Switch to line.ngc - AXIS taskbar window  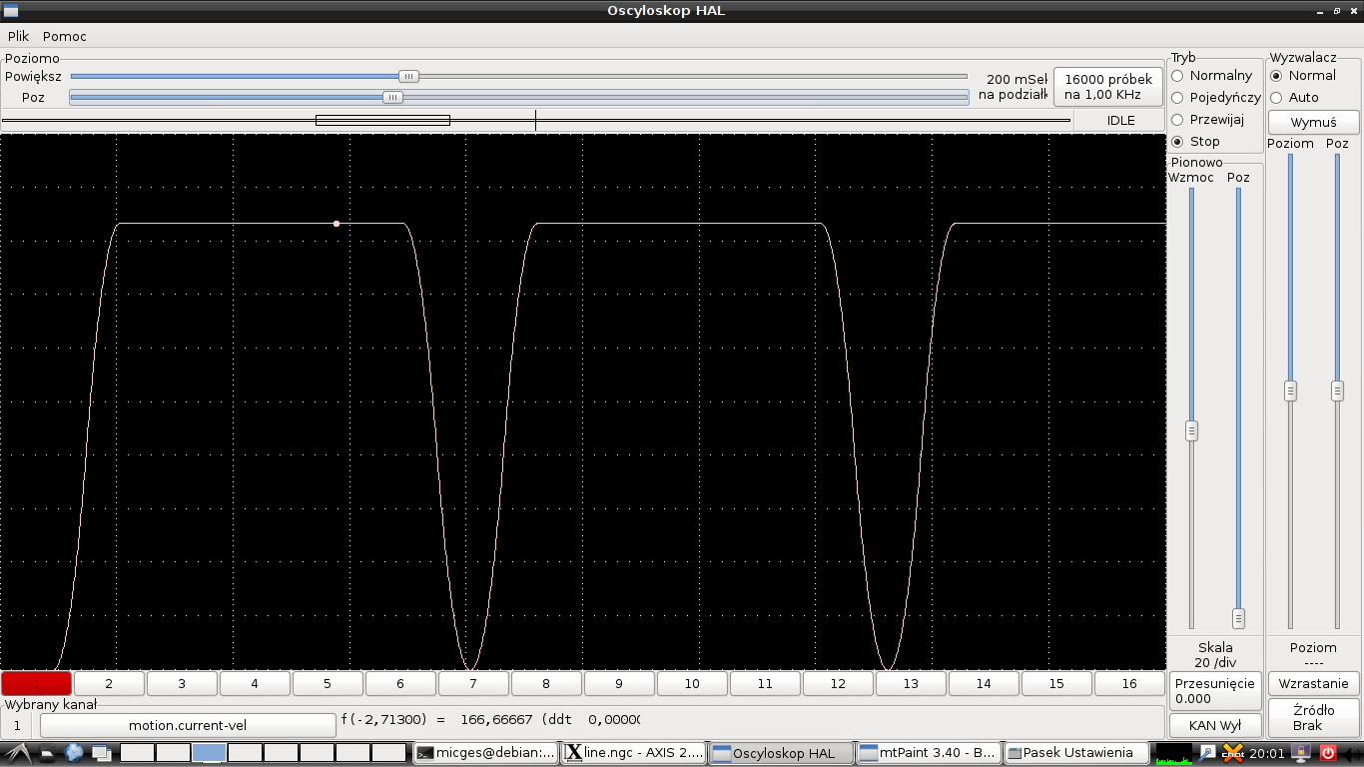(634, 753)
